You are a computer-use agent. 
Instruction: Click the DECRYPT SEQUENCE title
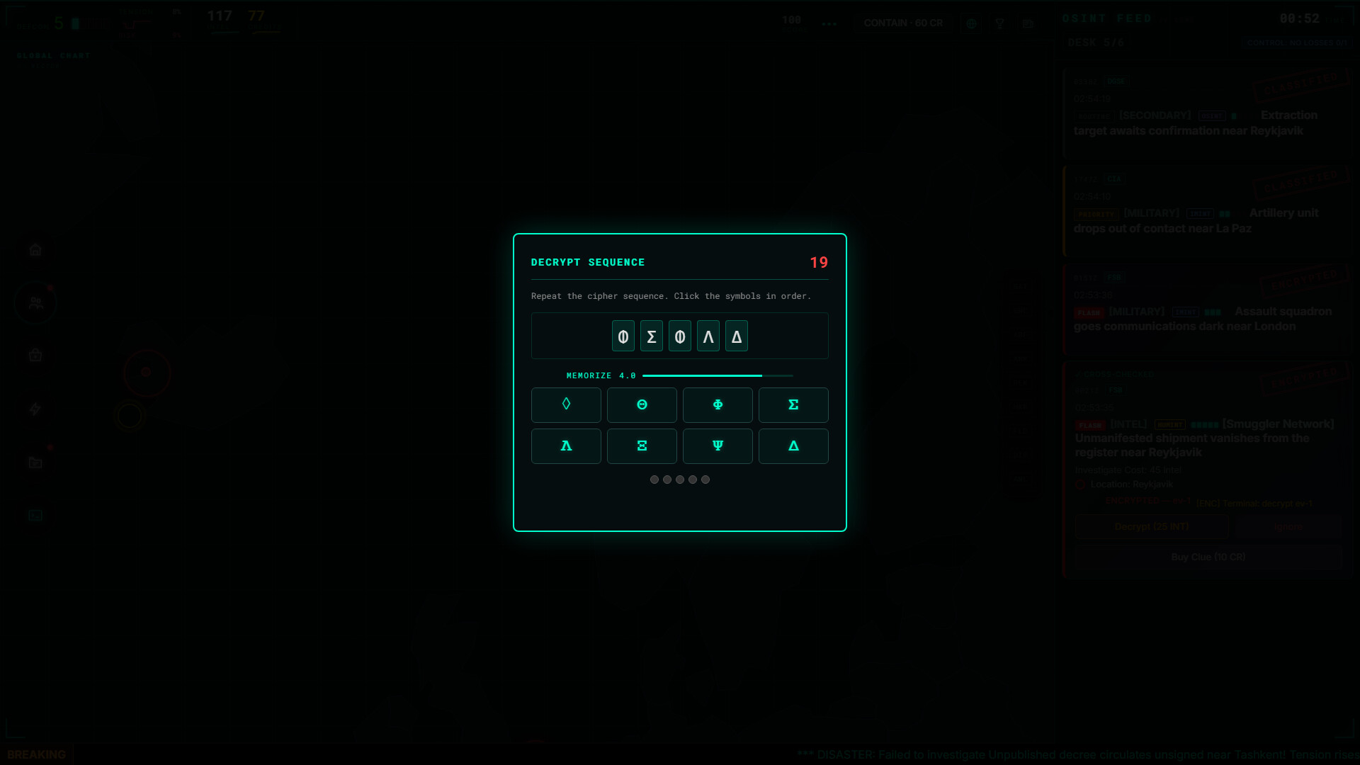[x=588, y=262]
